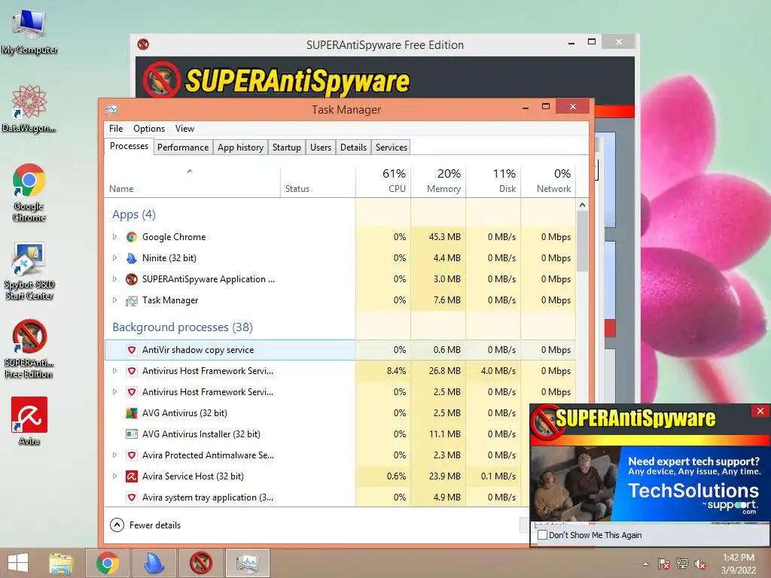Open Google Chrome desktop shortcut

(x=29, y=192)
